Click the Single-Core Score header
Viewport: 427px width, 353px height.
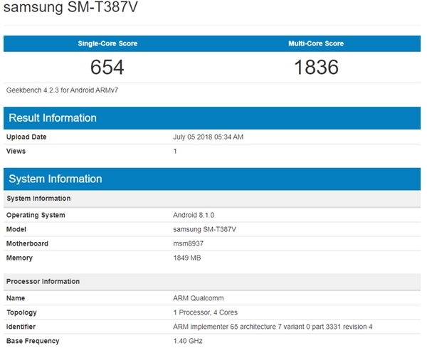pos(107,43)
